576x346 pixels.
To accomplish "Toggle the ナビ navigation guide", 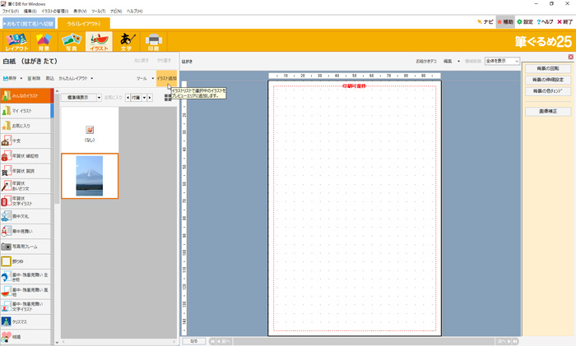I will coord(485,21).
